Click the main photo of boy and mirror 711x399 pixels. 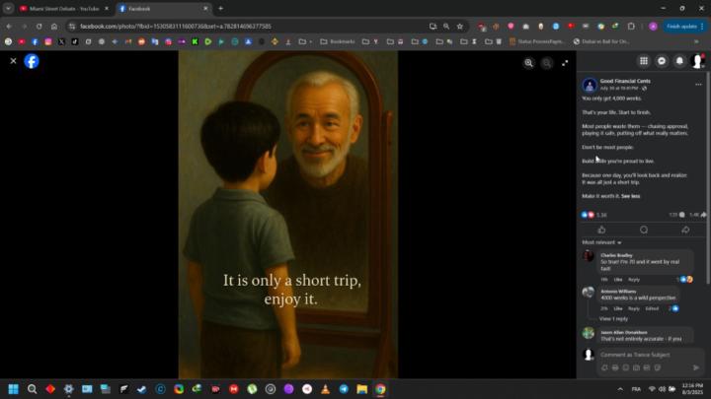(x=288, y=215)
